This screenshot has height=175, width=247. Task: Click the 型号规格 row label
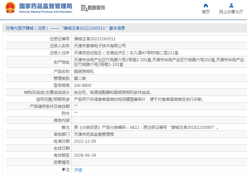pyautogui.click(x=62, y=86)
